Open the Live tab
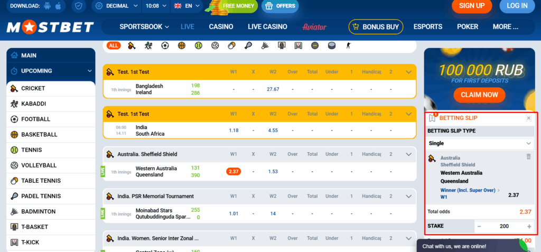 point(188,27)
